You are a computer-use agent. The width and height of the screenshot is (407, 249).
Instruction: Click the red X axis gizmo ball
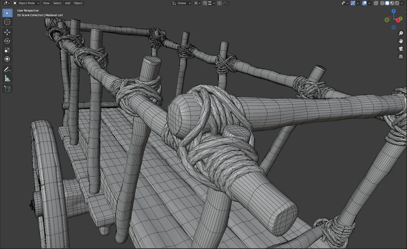(398, 20)
